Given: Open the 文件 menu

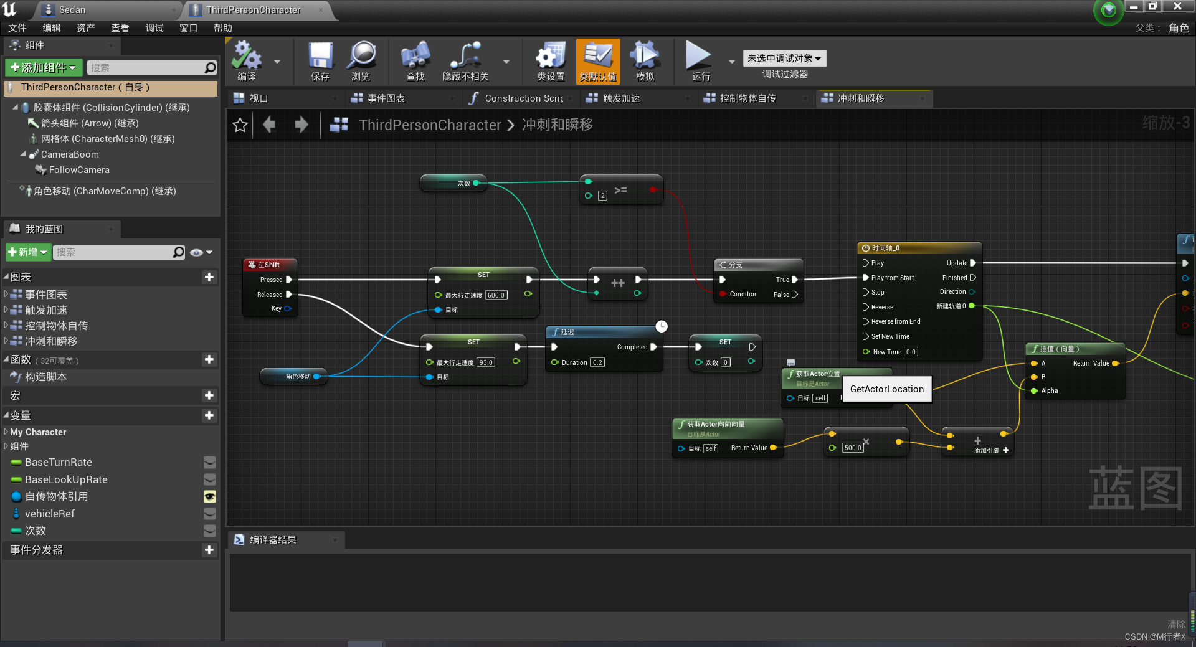Looking at the screenshot, I should point(17,28).
